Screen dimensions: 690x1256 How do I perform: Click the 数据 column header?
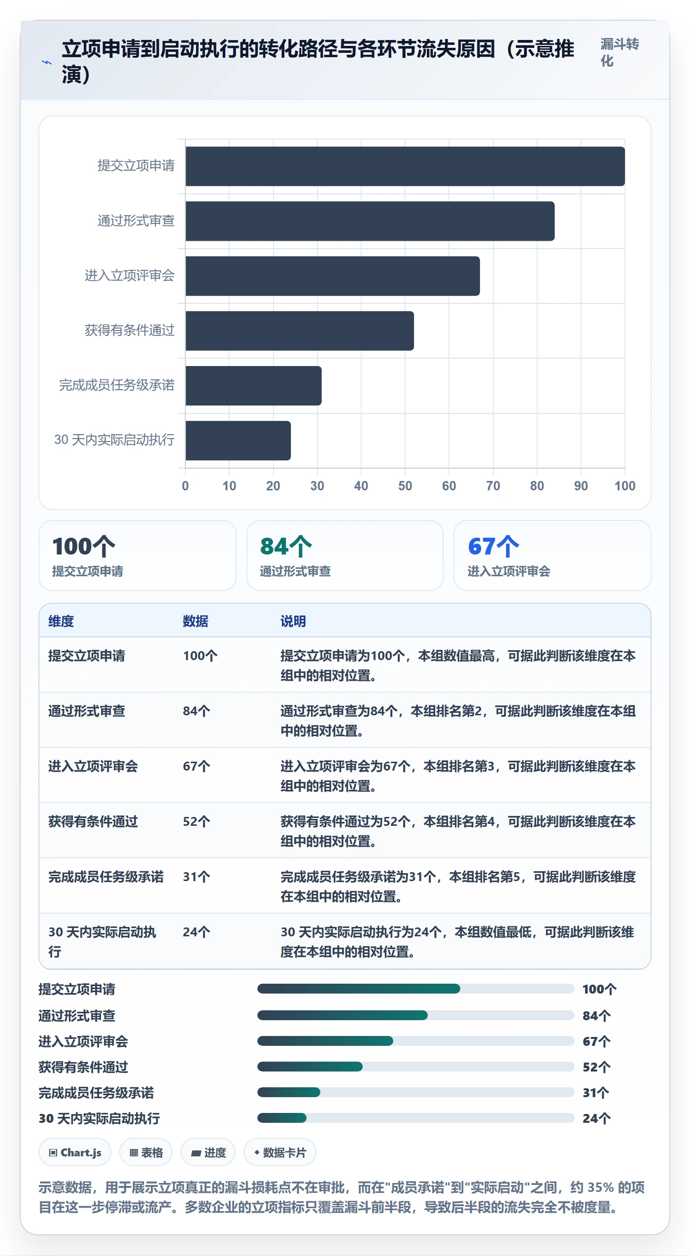pos(196,621)
